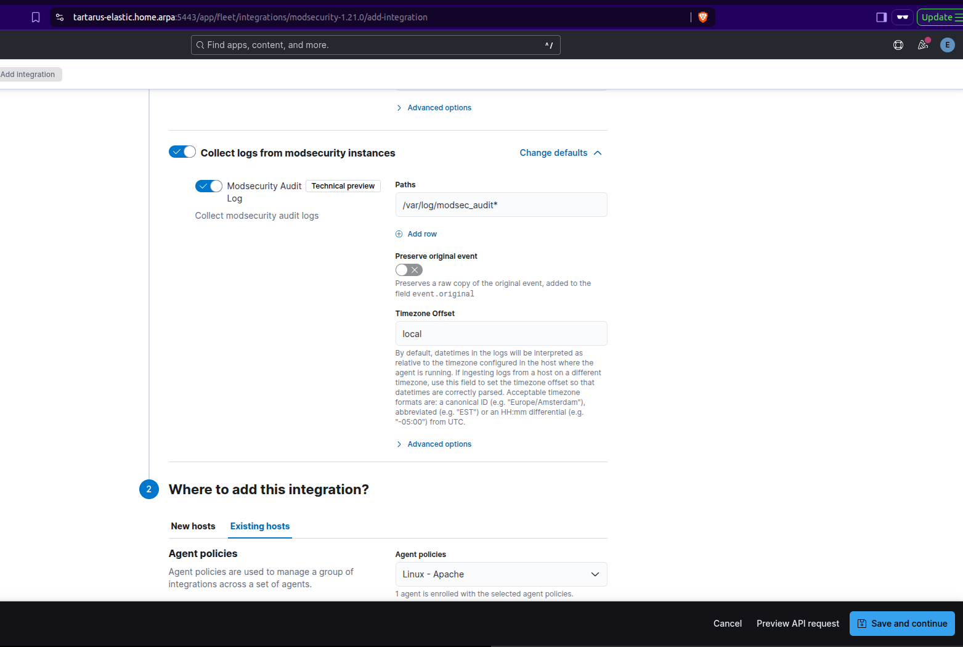
Task: Click the Paths input field
Action: tap(501, 205)
